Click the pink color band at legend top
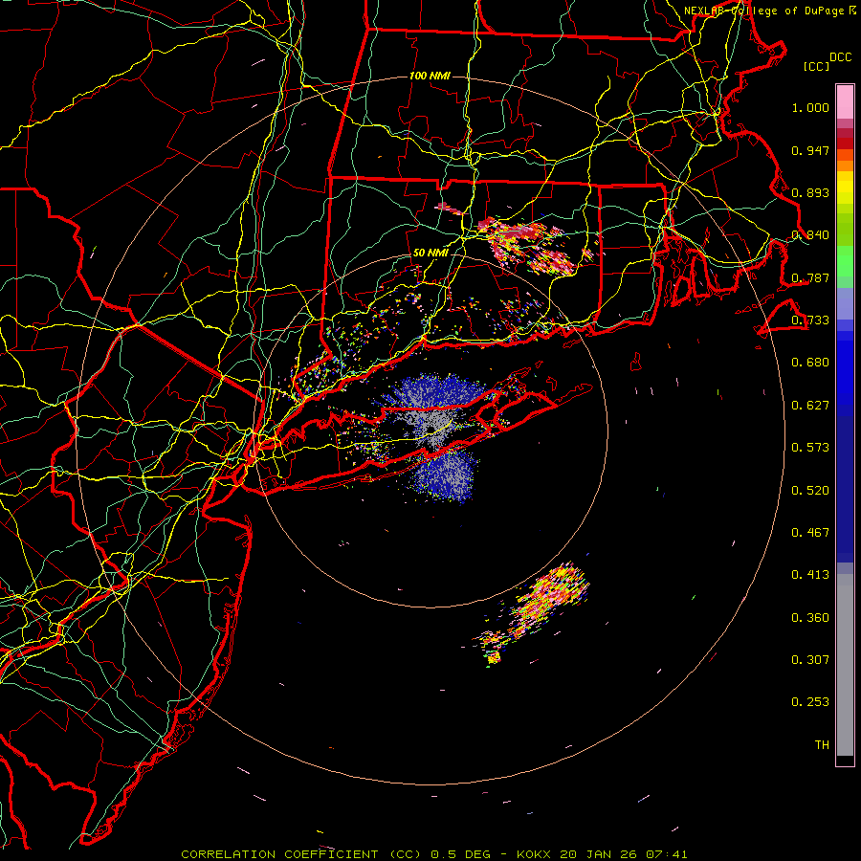The width and height of the screenshot is (861, 861). click(x=845, y=102)
